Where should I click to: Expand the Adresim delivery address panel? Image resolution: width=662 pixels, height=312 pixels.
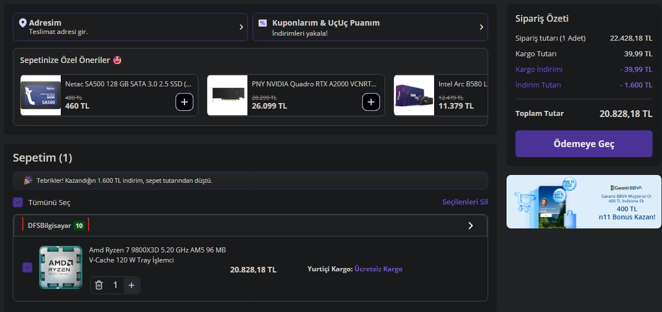(x=130, y=27)
